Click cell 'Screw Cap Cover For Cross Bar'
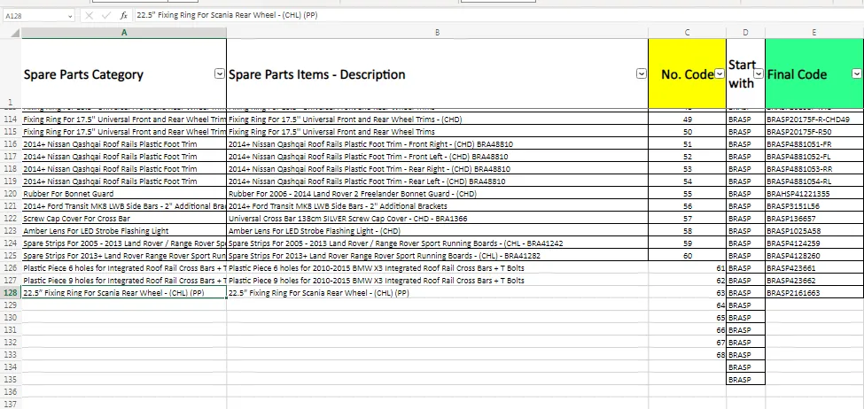The height and width of the screenshot is (409, 864). pos(124,219)
